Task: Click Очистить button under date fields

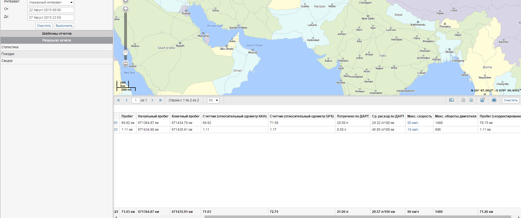Action: click(44, 26)
